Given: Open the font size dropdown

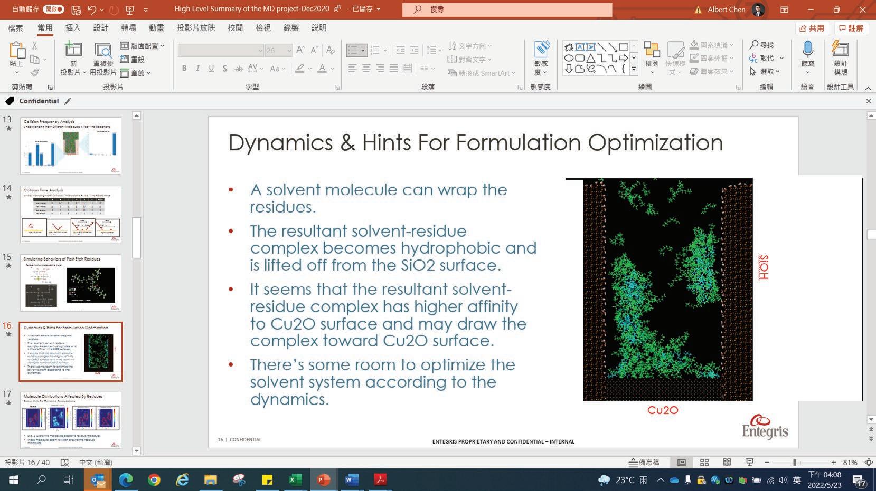Looking at the screenshot, I should [x=289, y=51].
